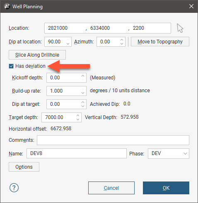Image resolution: width=198 pixels, height=203 pixels.
Task: Click the Move to Topography button
Action: [160, 42]
